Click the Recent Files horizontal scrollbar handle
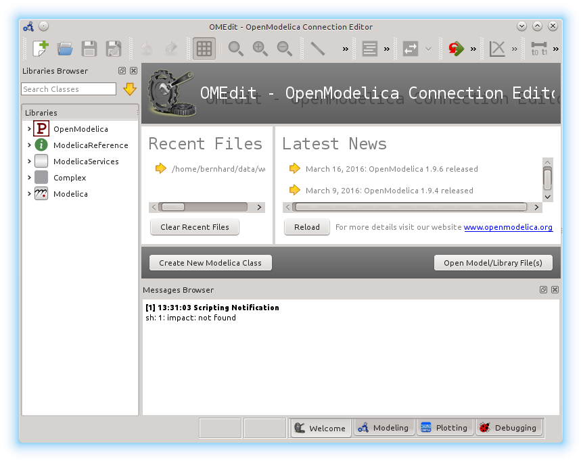 [x=172, y=208]
